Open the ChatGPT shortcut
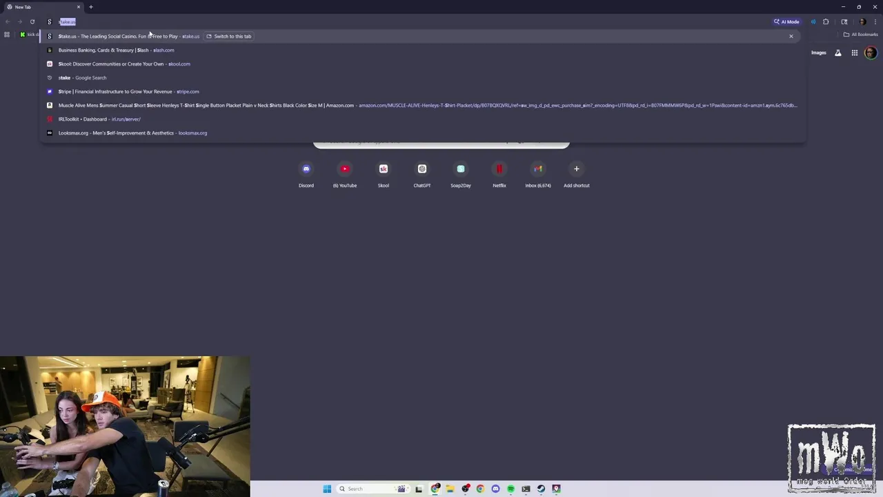 coord(422,174)
